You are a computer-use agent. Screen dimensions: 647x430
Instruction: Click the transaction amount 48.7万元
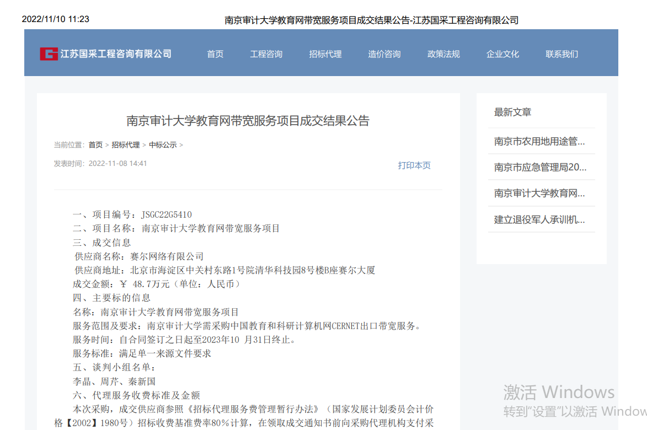pyautogui.click(x=151, y=284)
